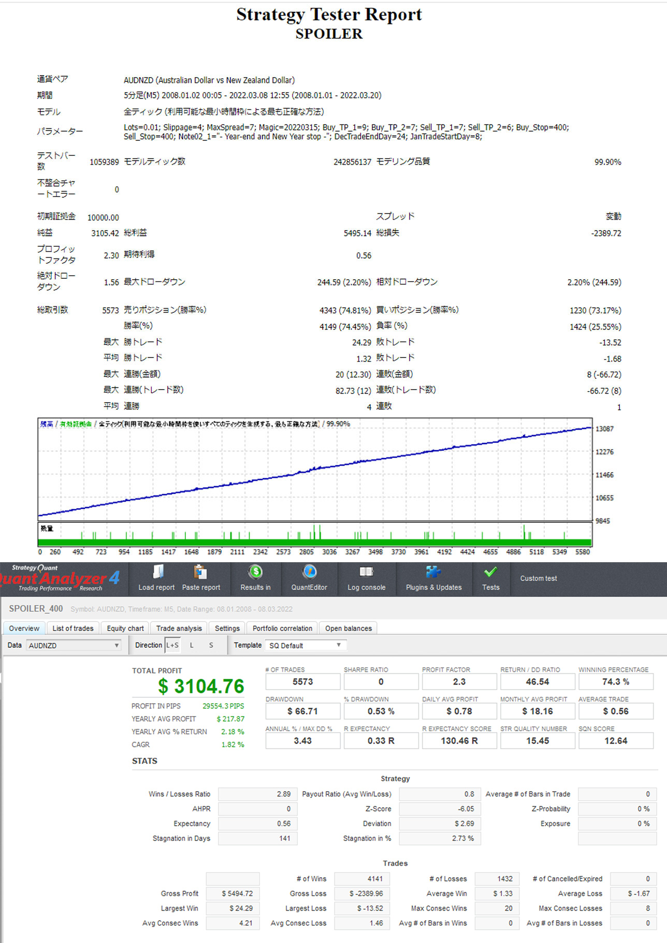Click the total profit value $ 3104.76
The height and width of the screenshot is (943, 667).
(201, 687)
